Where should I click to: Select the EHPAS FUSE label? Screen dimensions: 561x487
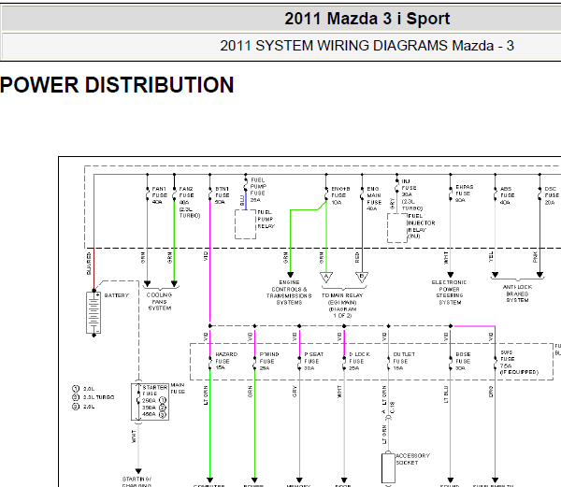pyautogui.click(x=464, y=193)
